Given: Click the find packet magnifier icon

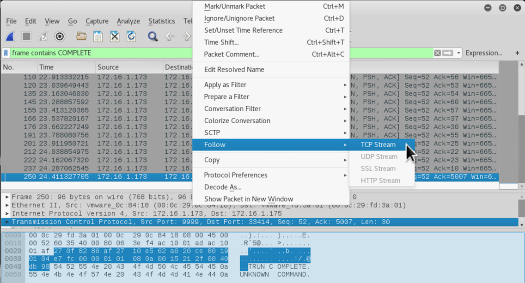Looking at the screenshot, I should [153, 36].
